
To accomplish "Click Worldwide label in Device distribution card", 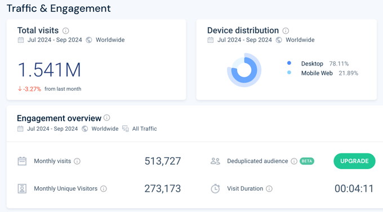I will (x=300, y=40).
